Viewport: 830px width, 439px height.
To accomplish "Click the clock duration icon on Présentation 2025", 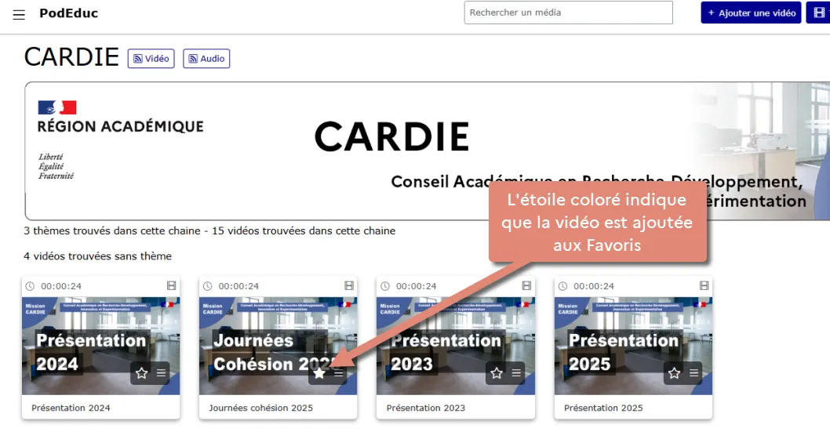I will point(562,286).
